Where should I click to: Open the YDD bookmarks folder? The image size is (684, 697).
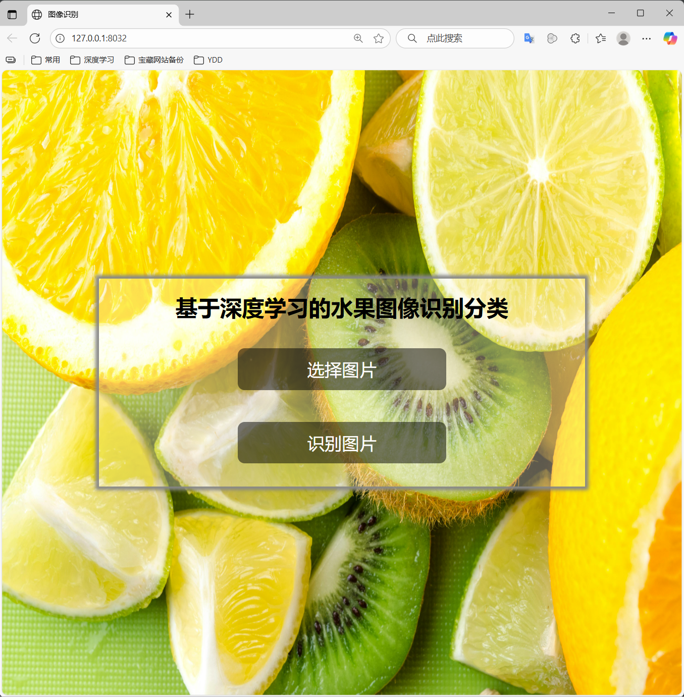pyautogui.click(x=208, y=60)
